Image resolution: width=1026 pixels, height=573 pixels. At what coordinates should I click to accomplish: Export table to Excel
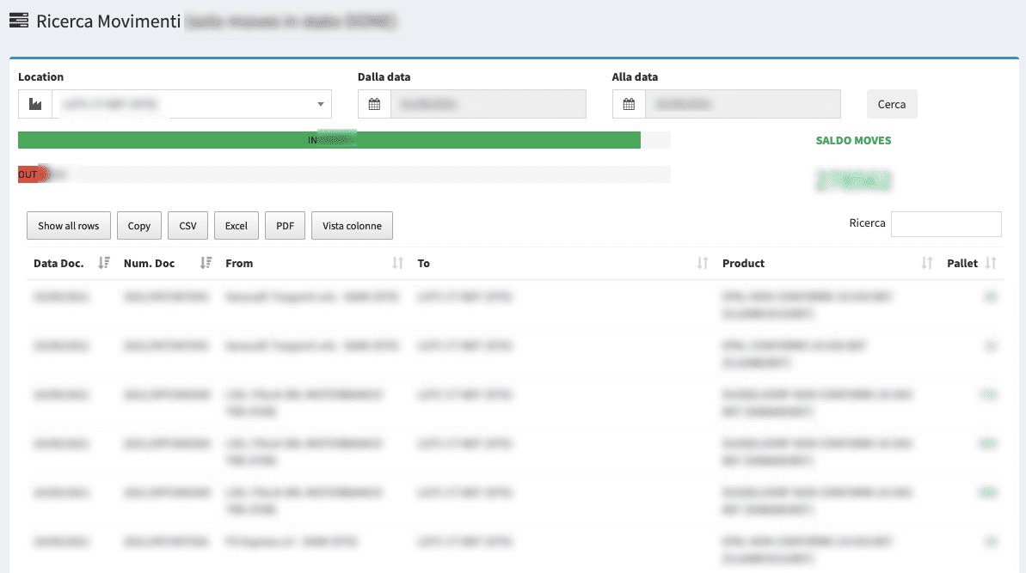[237, 226]
